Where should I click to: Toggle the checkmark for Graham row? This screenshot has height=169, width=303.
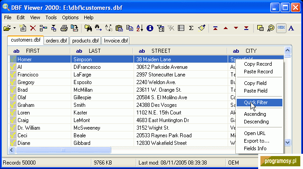pyautogui.click(x=13, y=105)
